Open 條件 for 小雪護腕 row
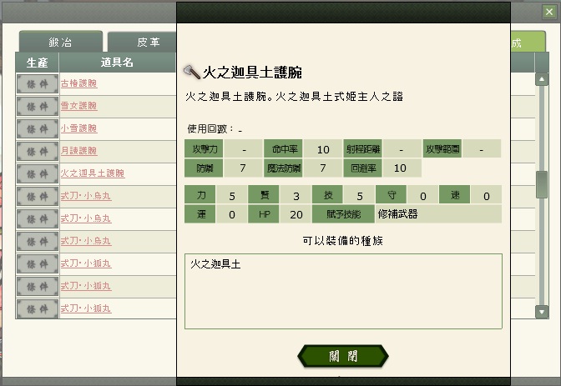Screen dimensions: 561x386 37,128
